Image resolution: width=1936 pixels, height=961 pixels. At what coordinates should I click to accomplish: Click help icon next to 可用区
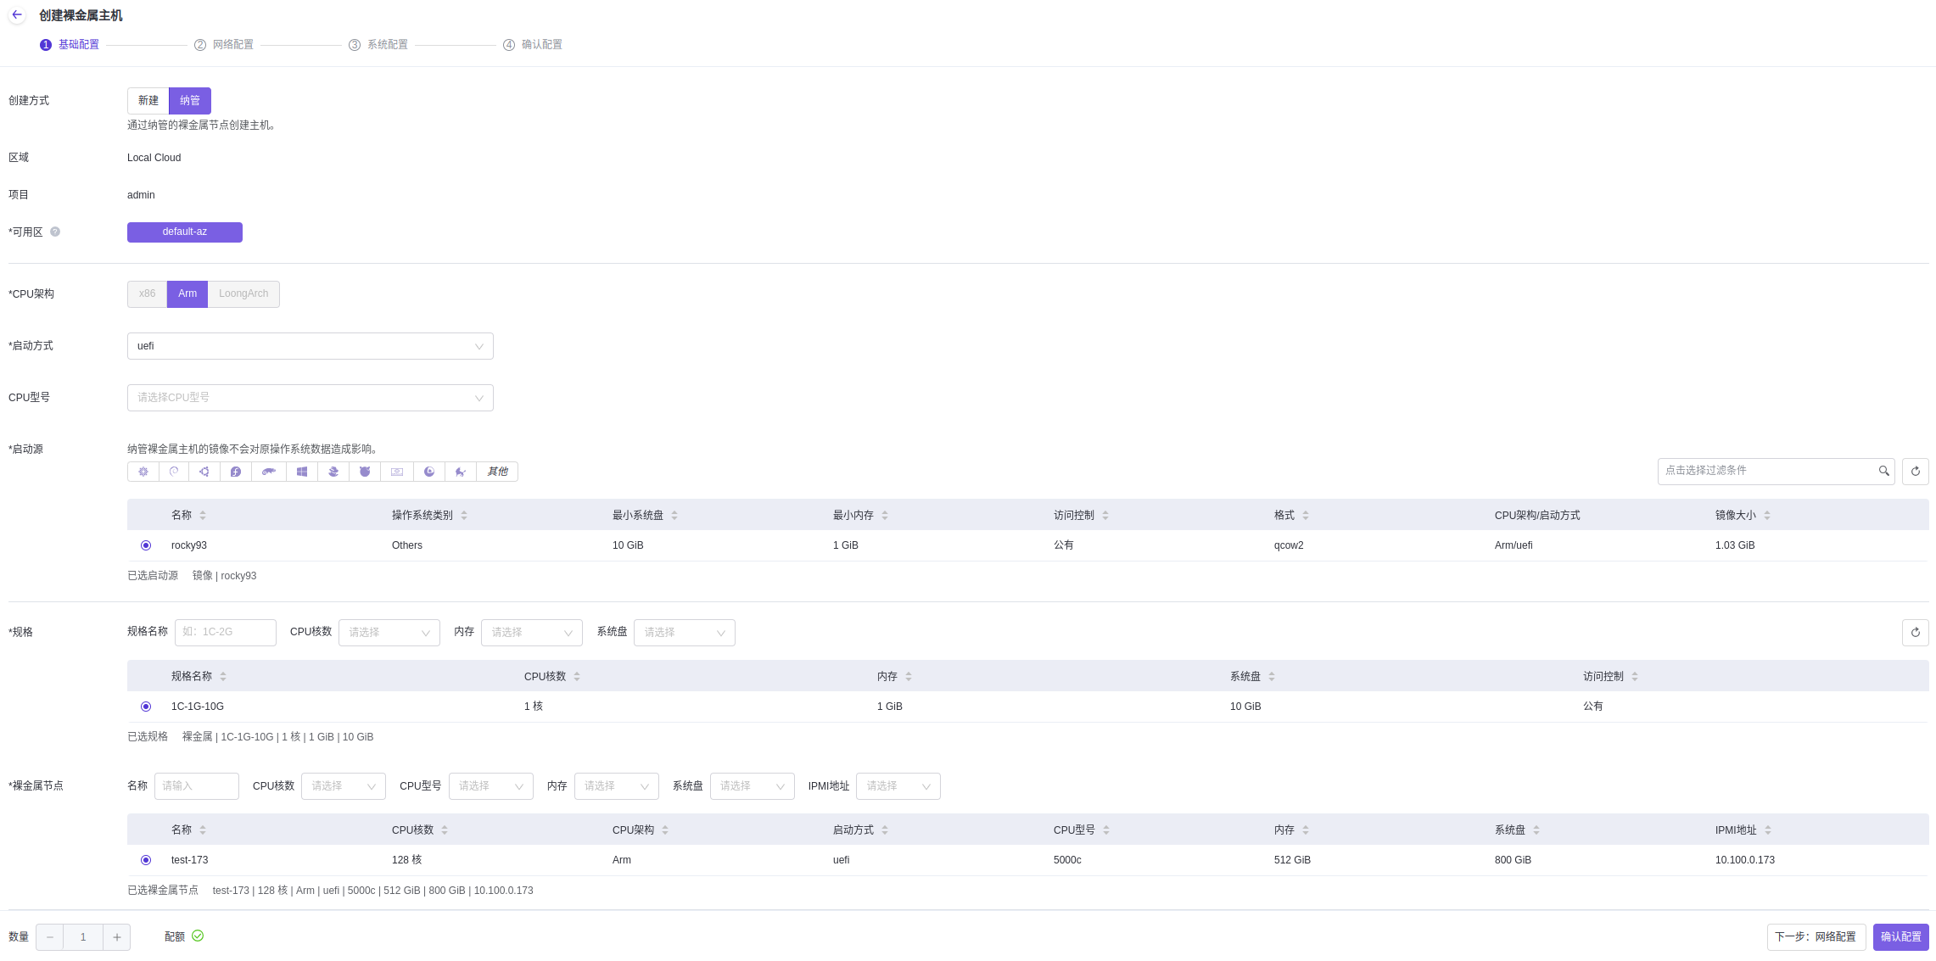(x=55, y=232)
